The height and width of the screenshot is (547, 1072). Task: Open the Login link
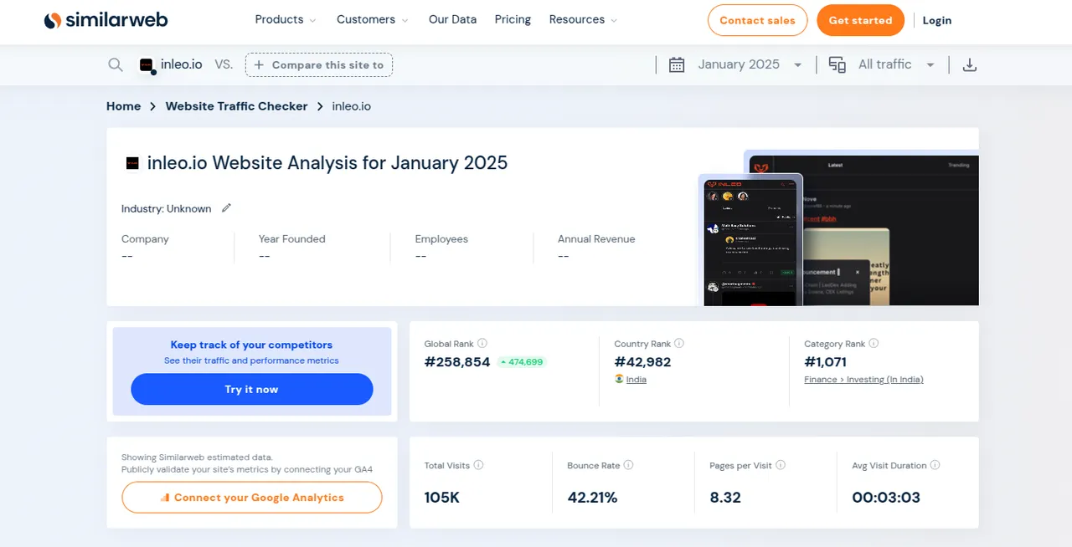click(936, 20)
